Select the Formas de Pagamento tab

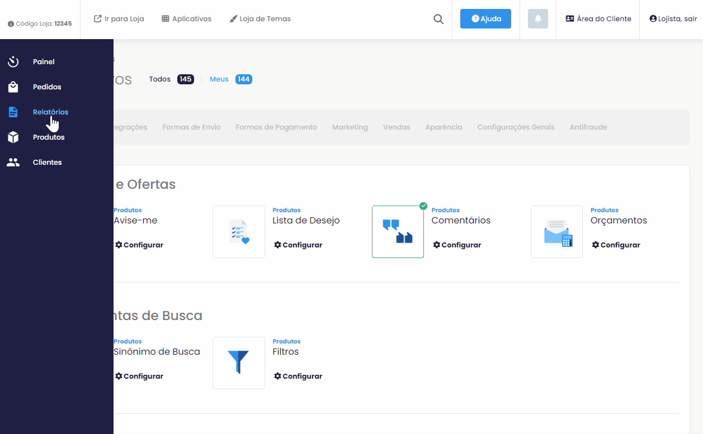point(276,127)
